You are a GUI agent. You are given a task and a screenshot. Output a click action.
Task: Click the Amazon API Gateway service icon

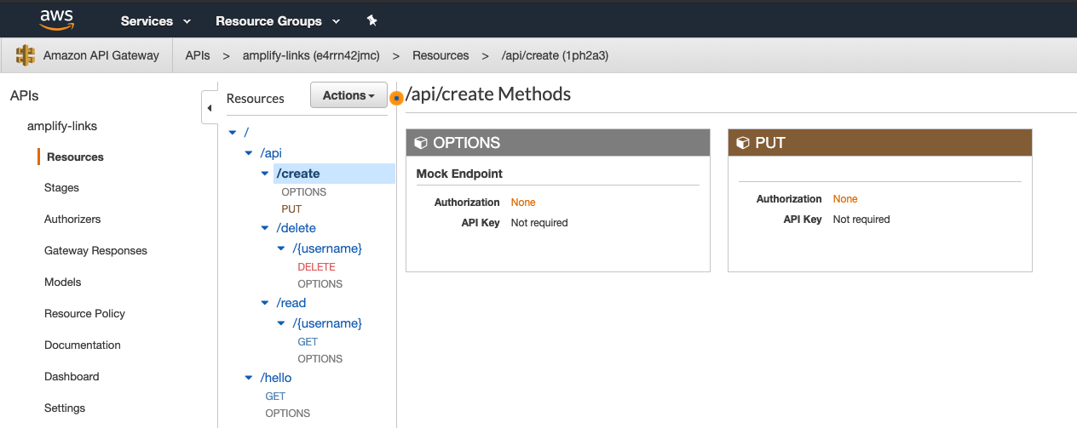coord(26,55)
